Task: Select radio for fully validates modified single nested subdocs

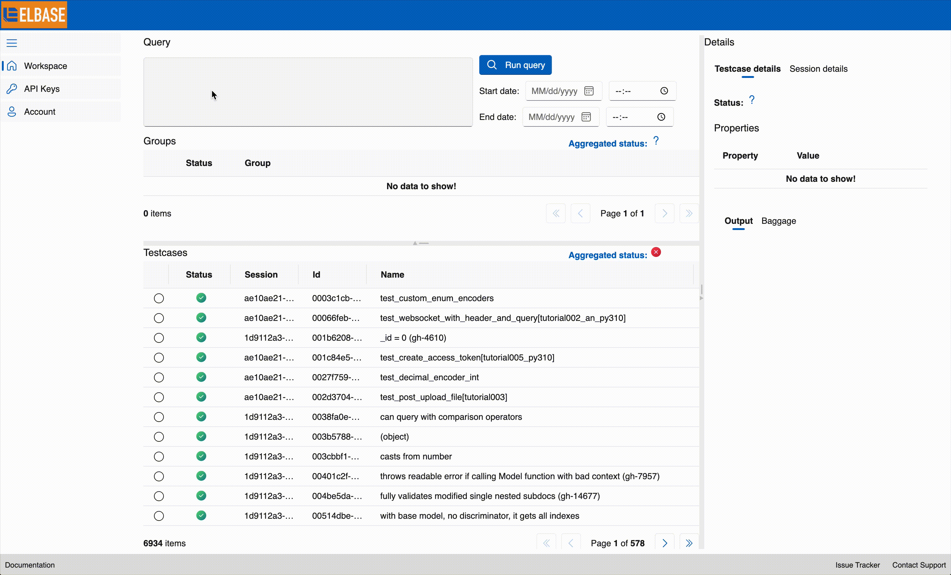Action: tap(159, 496)
